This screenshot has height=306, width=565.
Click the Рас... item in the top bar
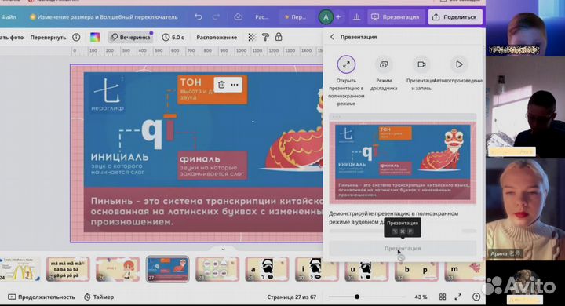(x=261, y=17)
